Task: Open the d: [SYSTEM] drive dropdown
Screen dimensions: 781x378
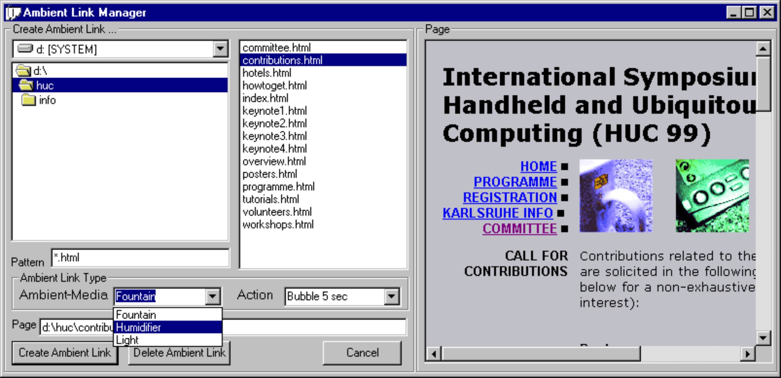Action: pos(220,49)
